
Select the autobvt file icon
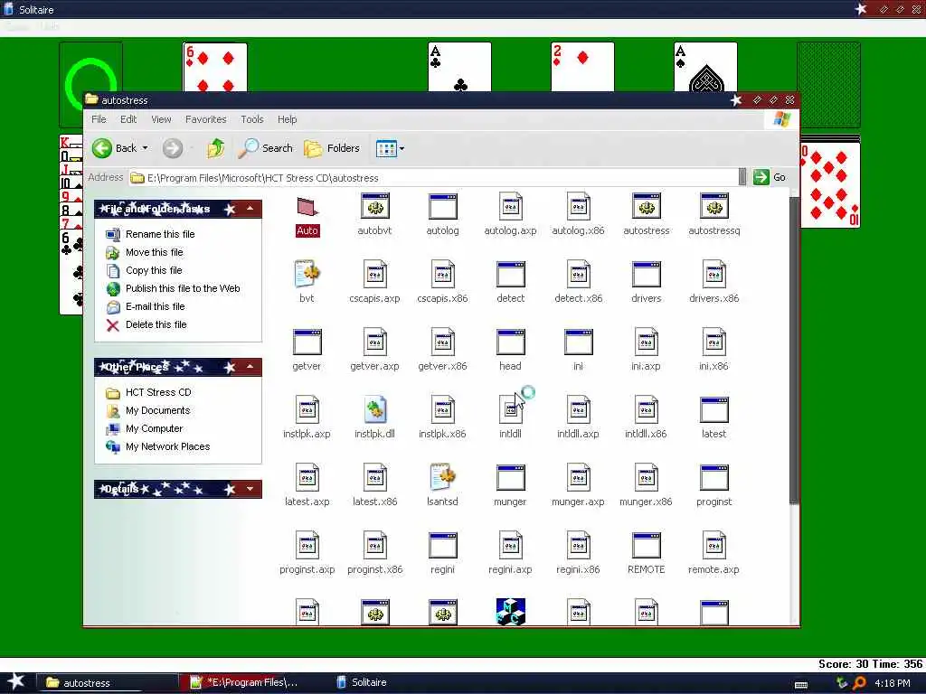point(375,206)
